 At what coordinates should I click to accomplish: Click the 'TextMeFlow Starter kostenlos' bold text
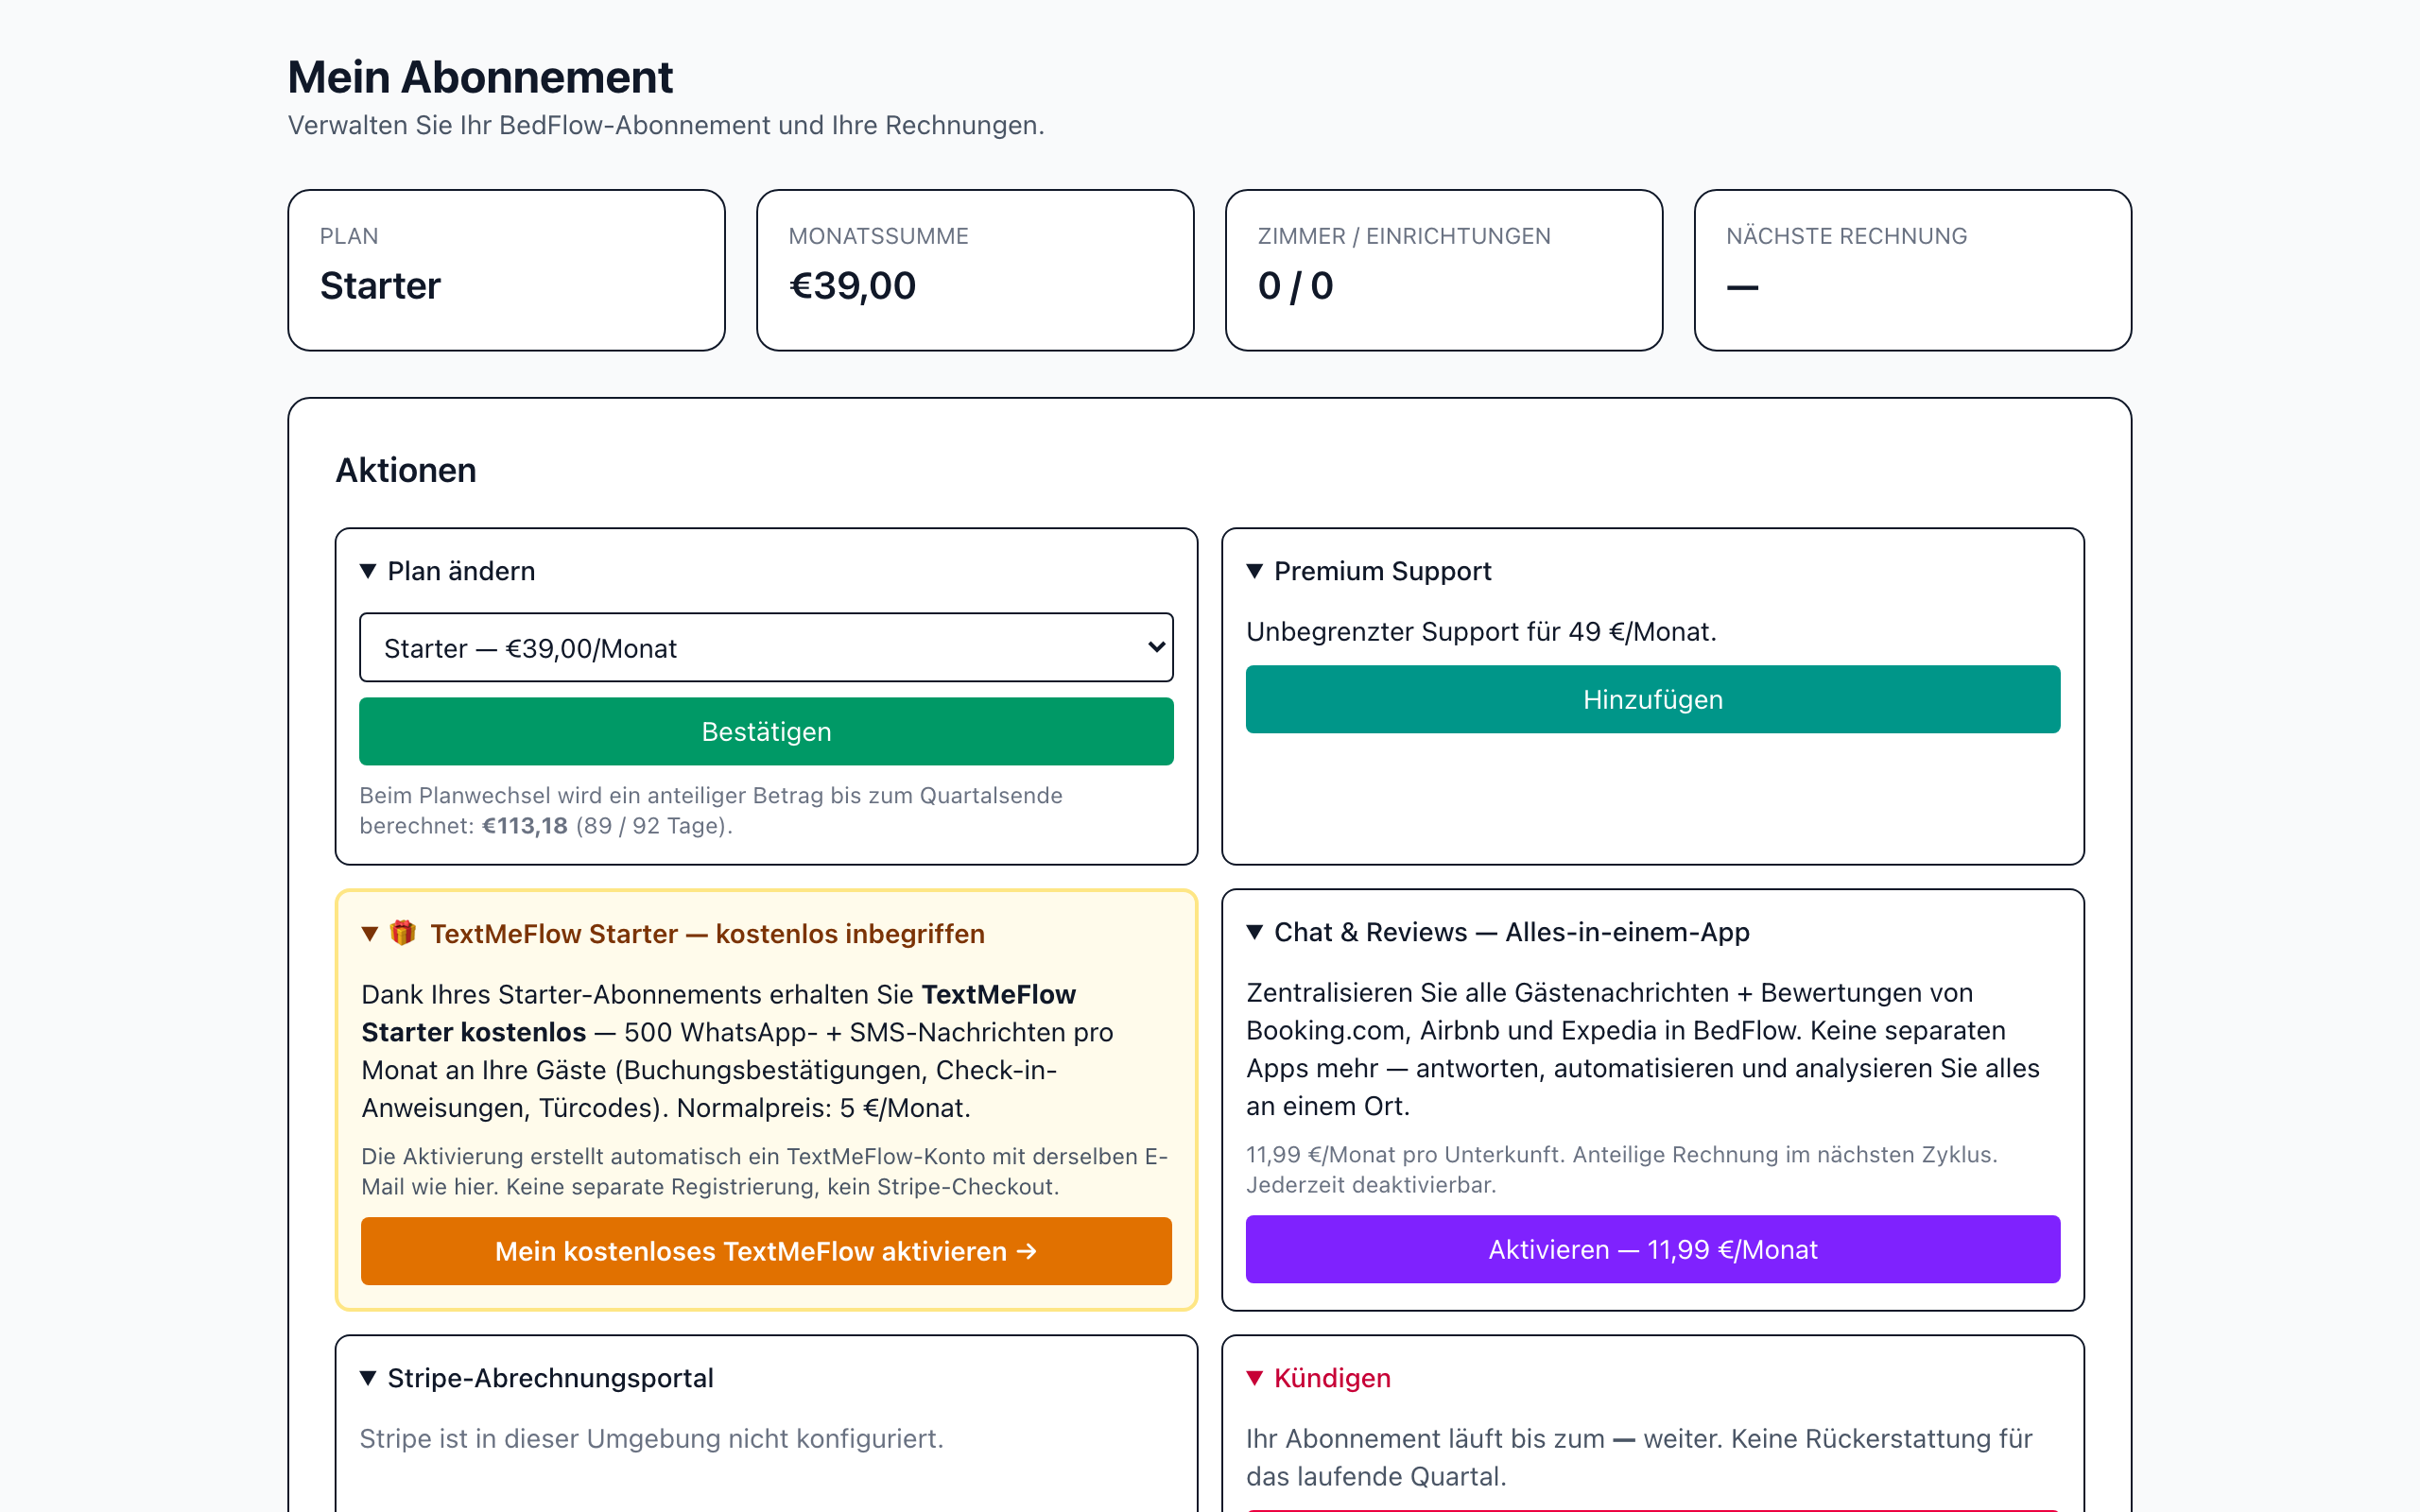pyautogui.click(x=718, y=1013)
